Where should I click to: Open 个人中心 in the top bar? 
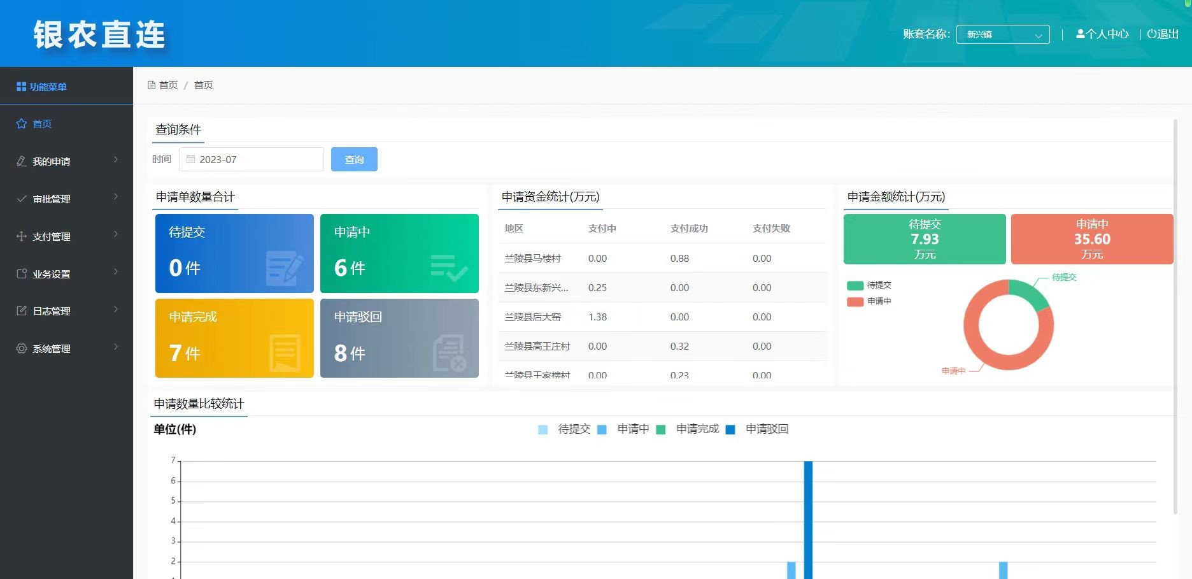click(1102, 34)
